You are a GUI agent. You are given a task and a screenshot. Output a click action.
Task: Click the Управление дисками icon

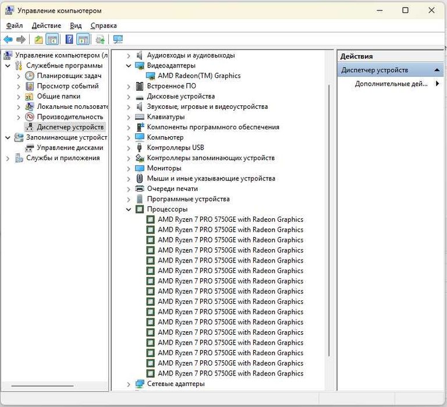[x=29, y=148]
